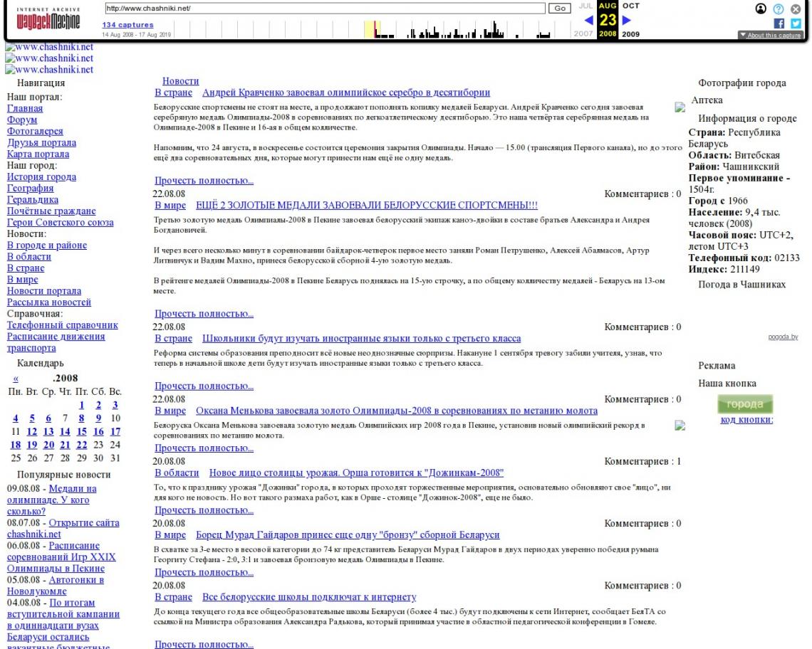Click the Wayback URL address field

click(x=326, y=9)
